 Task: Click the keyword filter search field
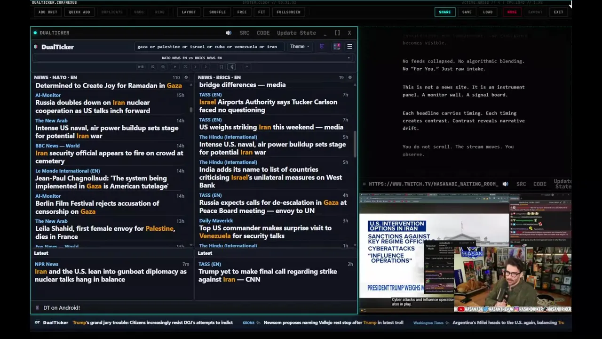[x=209, y=47]
